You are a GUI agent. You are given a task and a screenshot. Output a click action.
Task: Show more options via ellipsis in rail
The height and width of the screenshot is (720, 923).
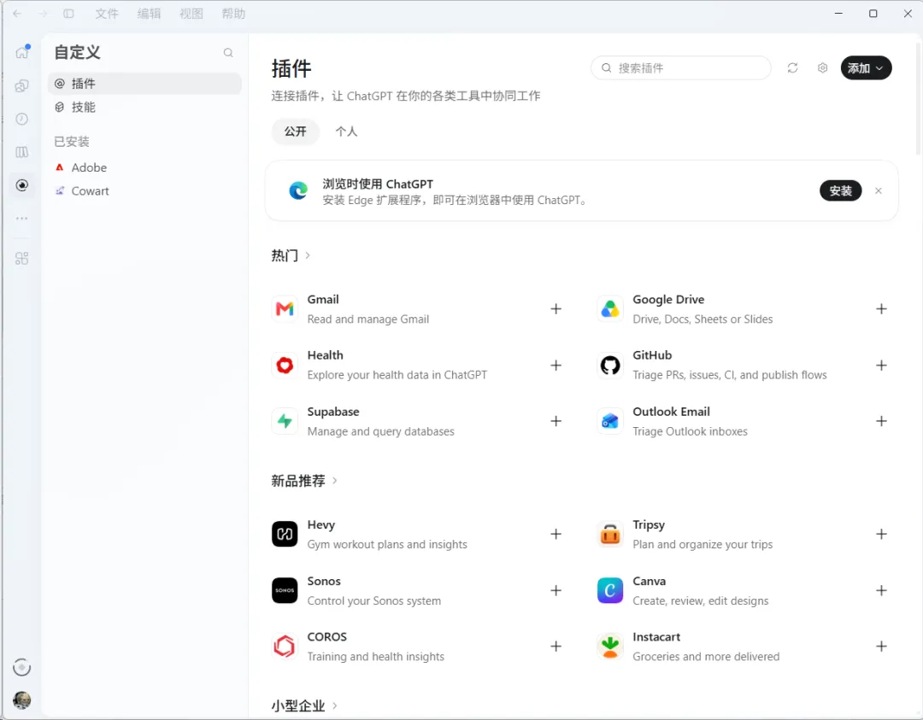pyautogui.click(x=21, y=219)
